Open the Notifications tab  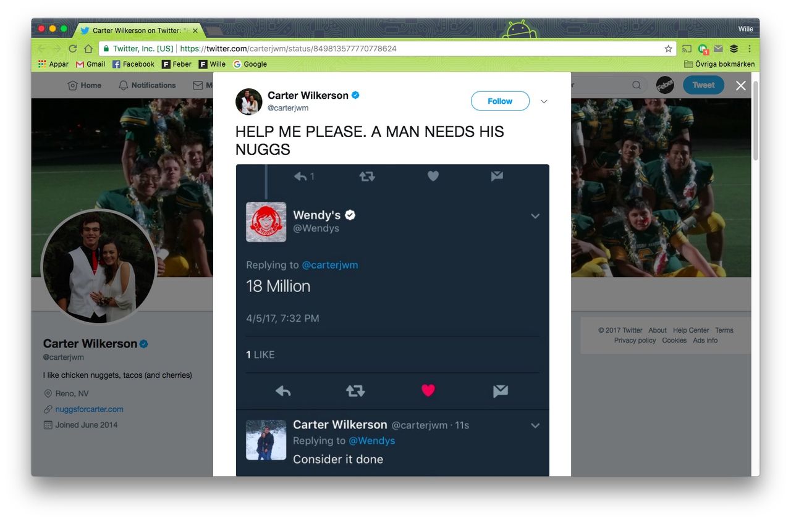click(147, 85)
